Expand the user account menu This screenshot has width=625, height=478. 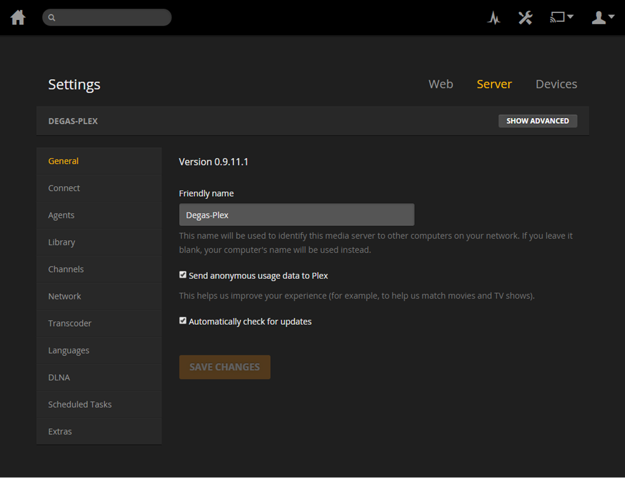click(x=602, y=17)
